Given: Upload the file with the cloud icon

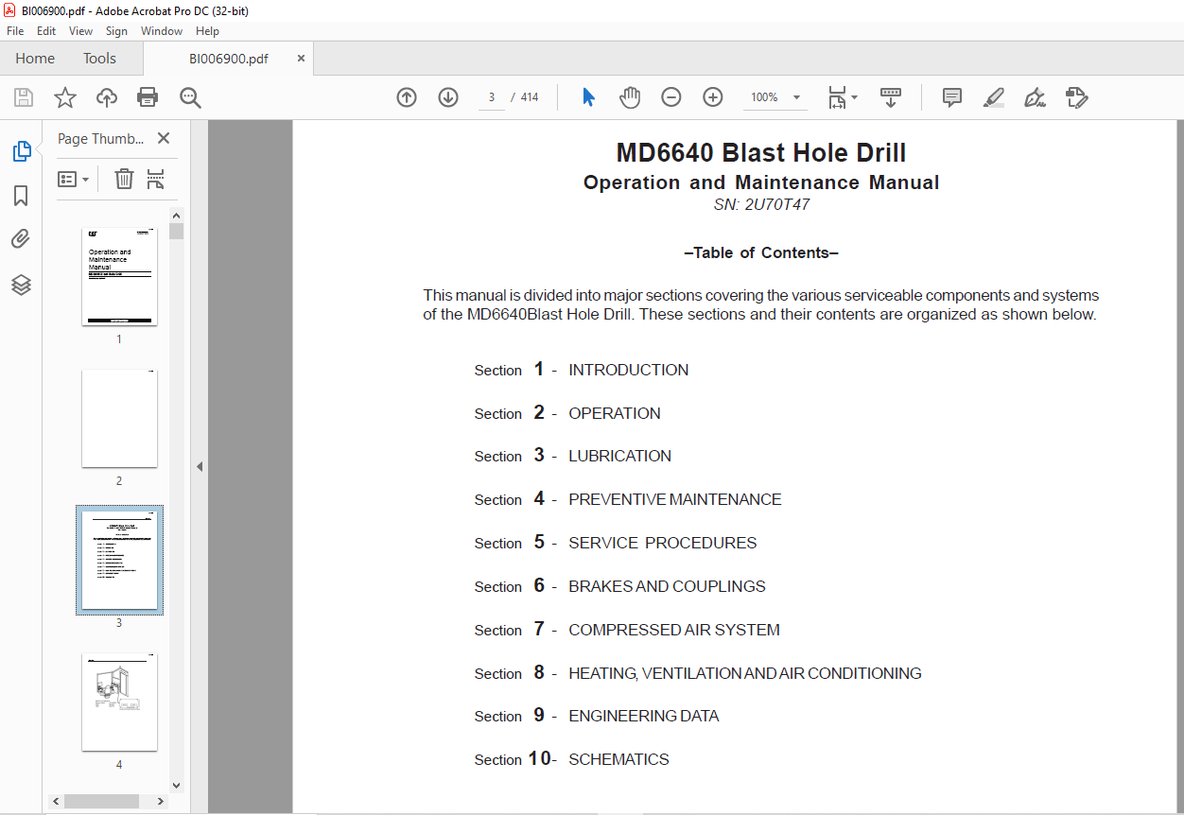Looking at the screenshot, I should click(107, 97).
